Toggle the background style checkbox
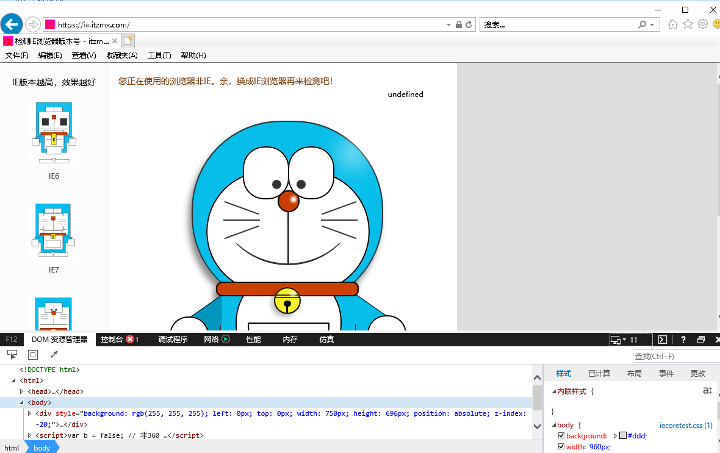This screenshot has width=720, height=453. tap(561, 435)
